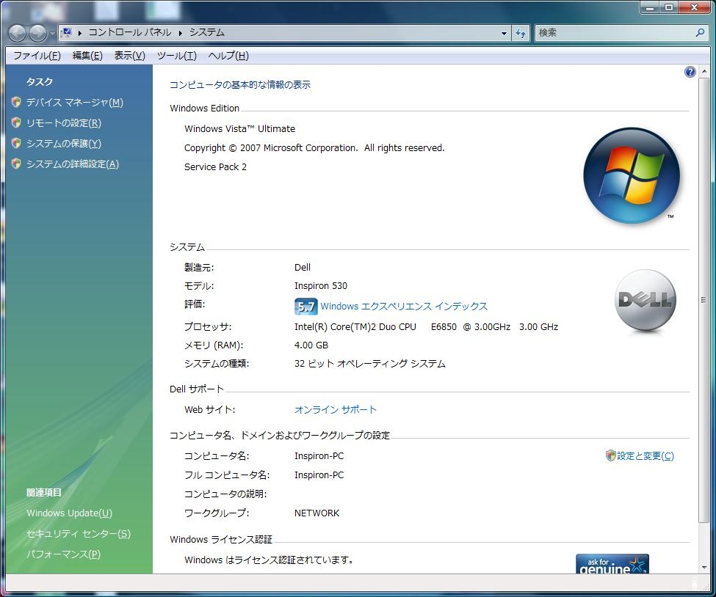The image size is (716, 597).
Task: Click shield icon beside デバイス マネージャ
Action: pos(16,102)
